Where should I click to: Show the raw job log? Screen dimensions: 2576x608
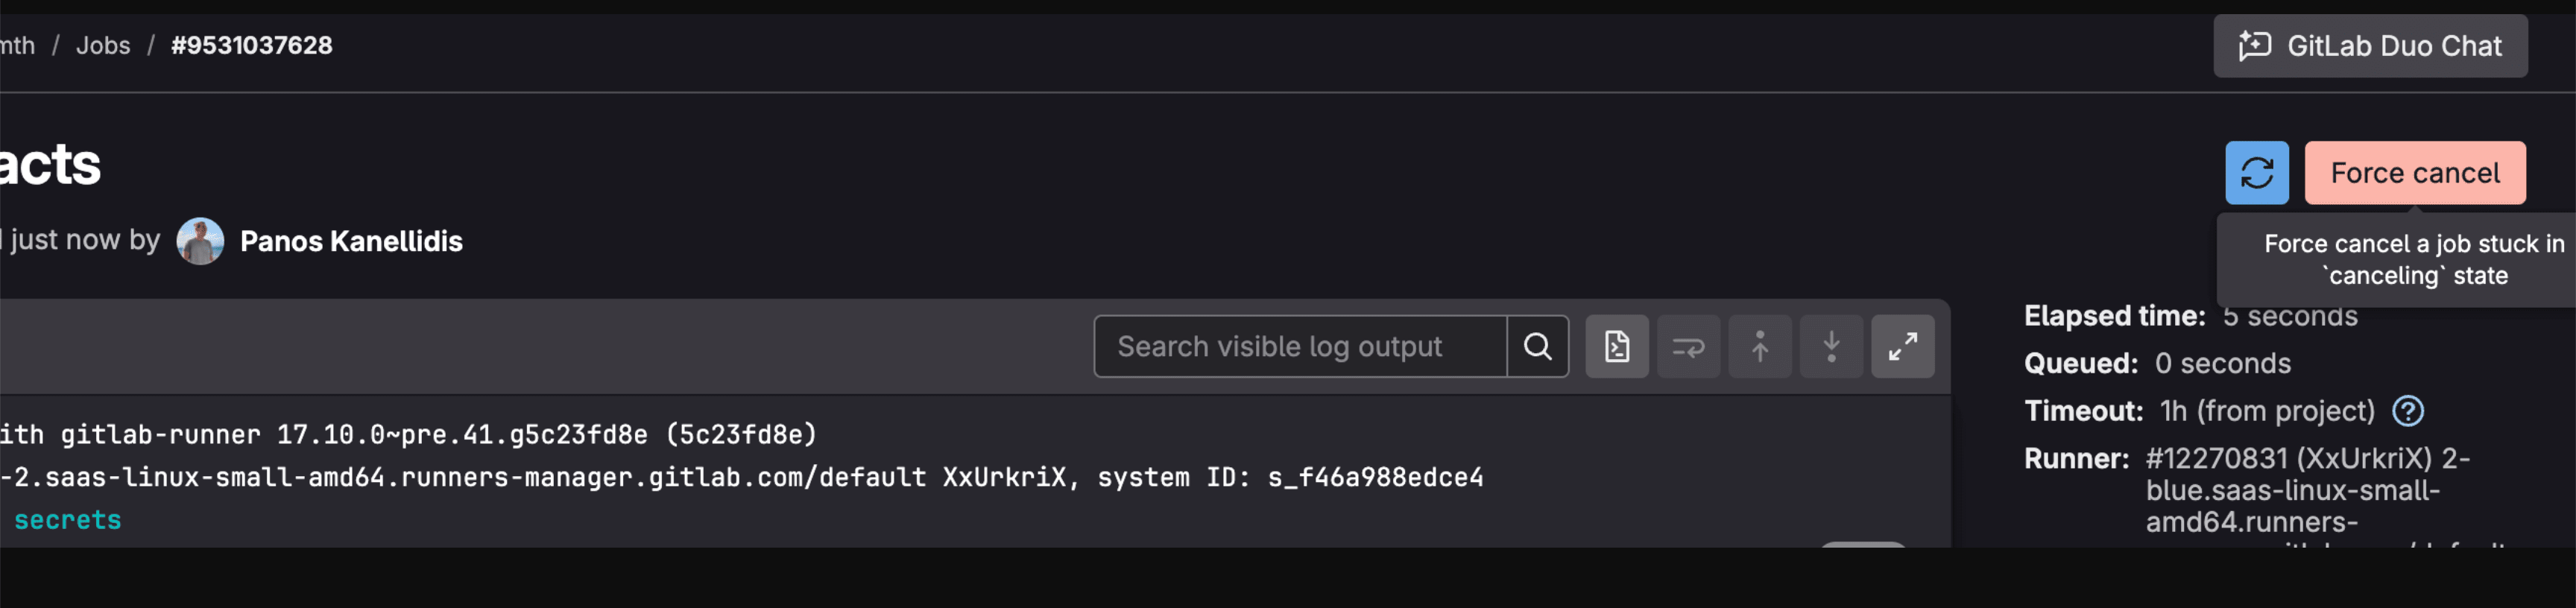(x=1616, y=347)
